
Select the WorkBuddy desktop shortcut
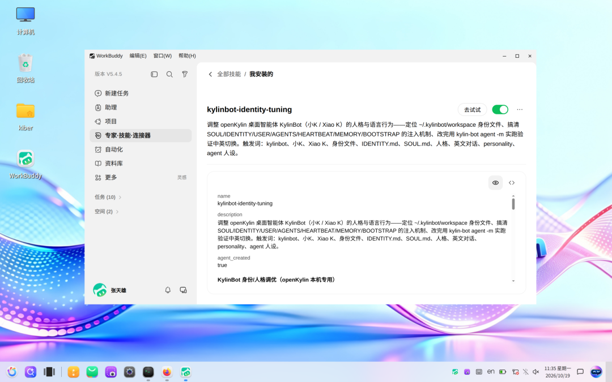tap(25, 165)
